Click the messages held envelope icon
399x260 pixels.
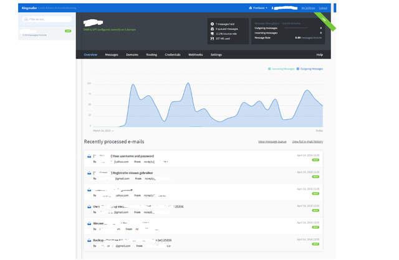(213, 23)
